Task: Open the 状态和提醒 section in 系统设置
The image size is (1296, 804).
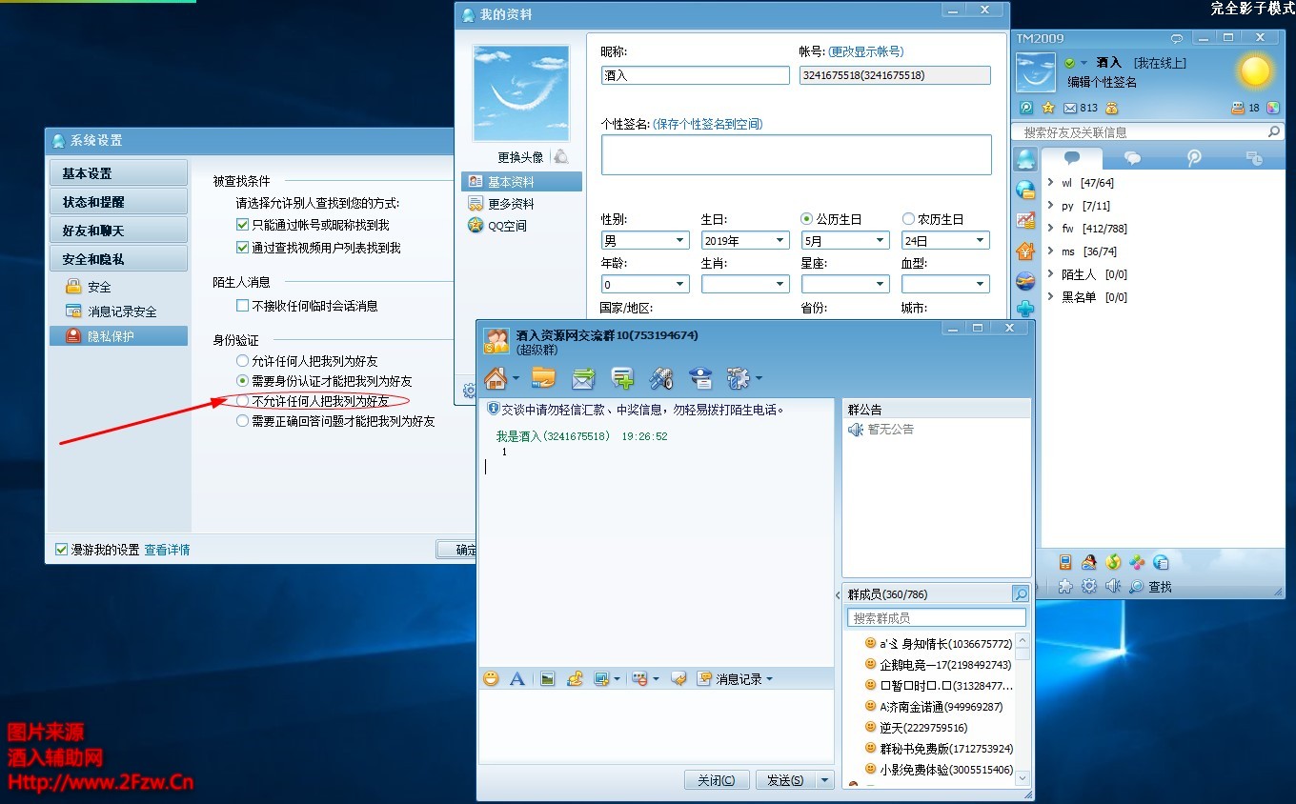Action: pos(118,202)
